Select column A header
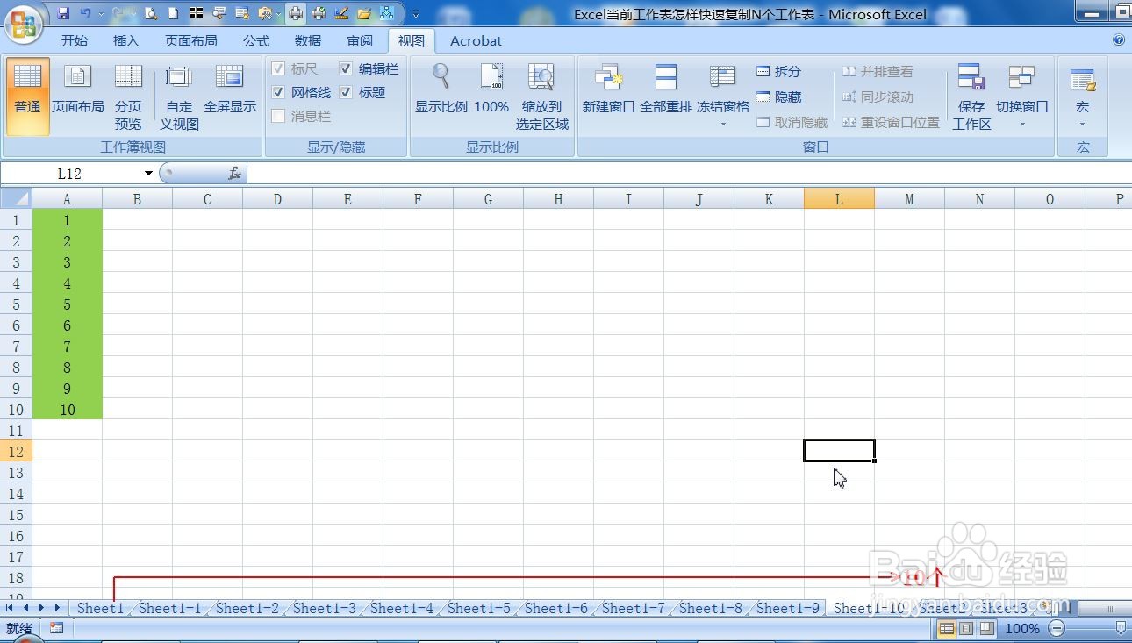This screenshot has width=1132, height=643. [x=67, y=199]
